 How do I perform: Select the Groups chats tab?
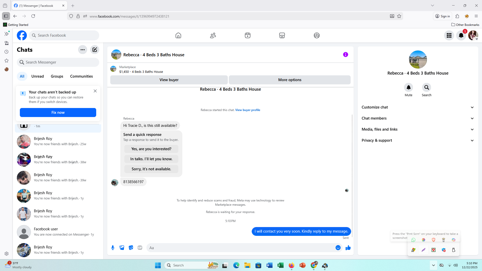(x=57, y=76)
